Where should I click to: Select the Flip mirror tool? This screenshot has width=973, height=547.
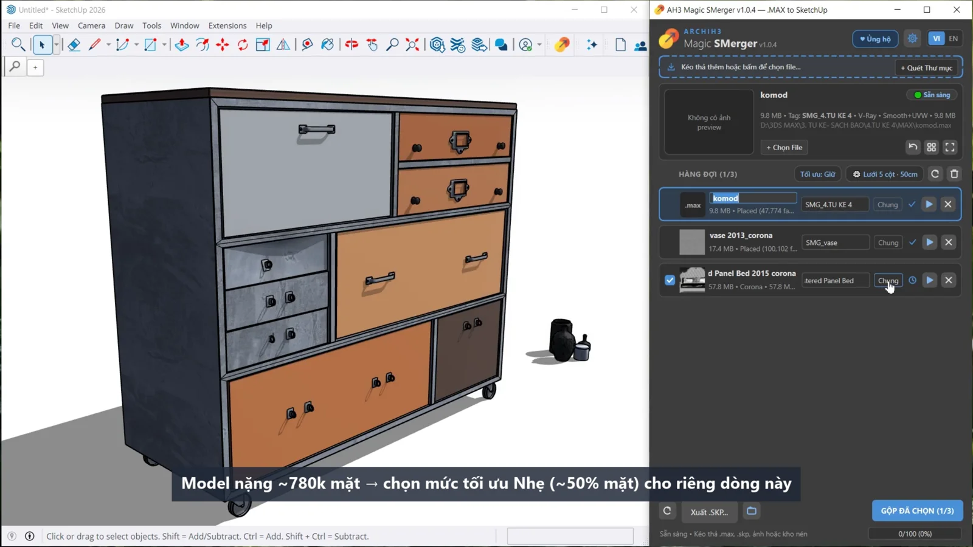pos(283,44)
